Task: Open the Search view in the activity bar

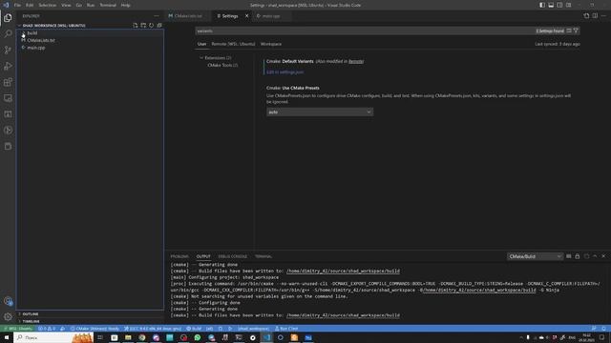Action: click(x=8, y=34)
